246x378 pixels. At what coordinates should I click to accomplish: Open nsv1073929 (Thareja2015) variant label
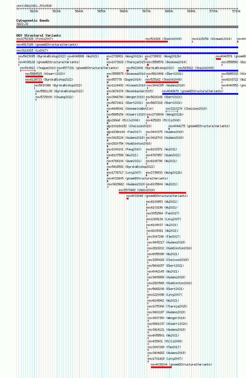pyautogui.click(x=127, y=62)
